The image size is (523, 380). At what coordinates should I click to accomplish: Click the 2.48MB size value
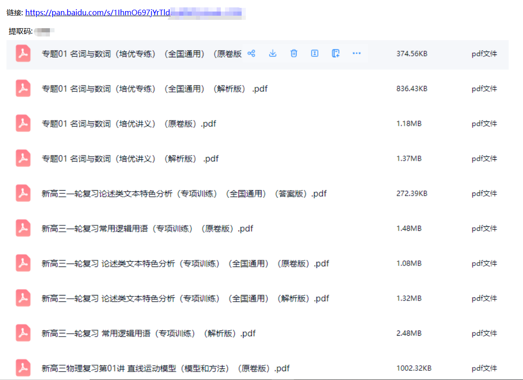coord(409,334)
